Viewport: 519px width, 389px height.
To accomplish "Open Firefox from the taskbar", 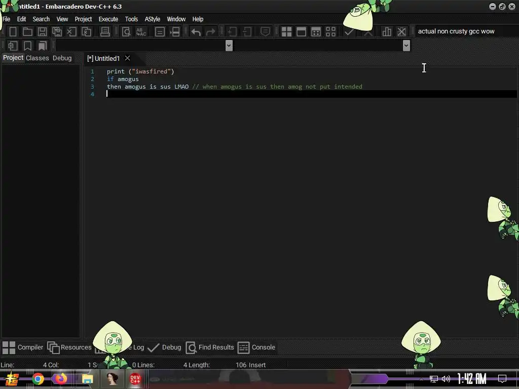I will coord(61,379).
